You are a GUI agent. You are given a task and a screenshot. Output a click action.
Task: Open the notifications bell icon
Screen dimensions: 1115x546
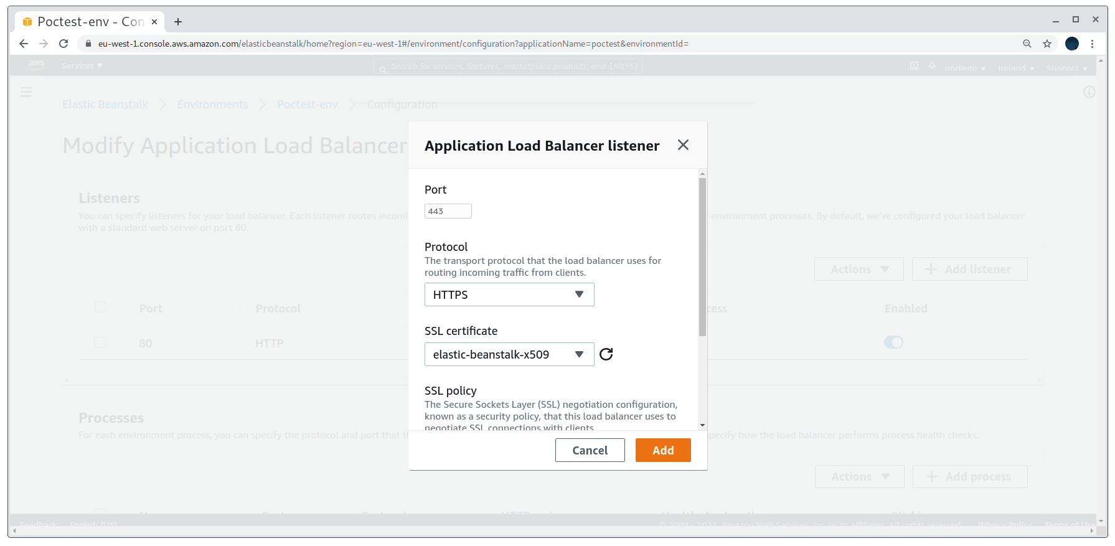932,65
